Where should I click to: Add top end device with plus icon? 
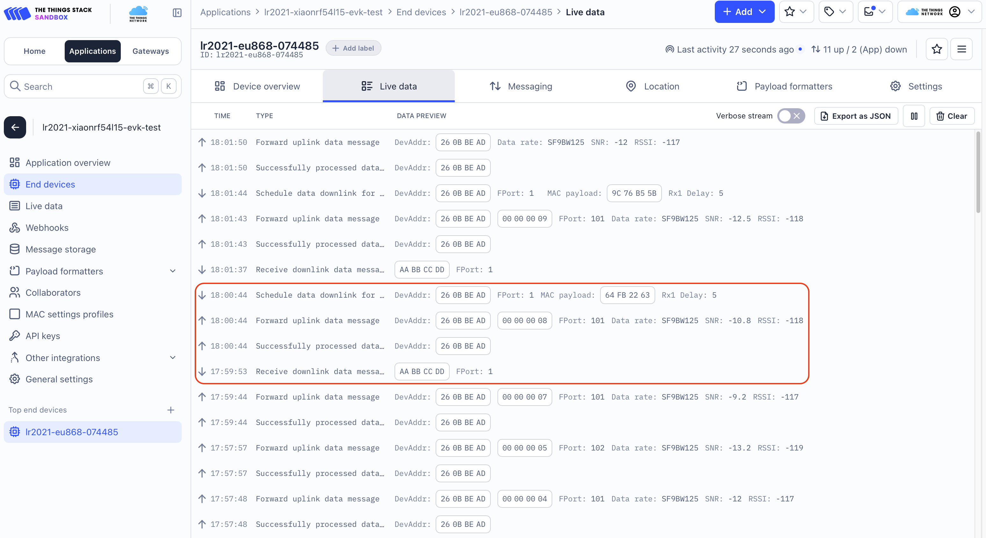pyautogui.click(x=171, y=410)
